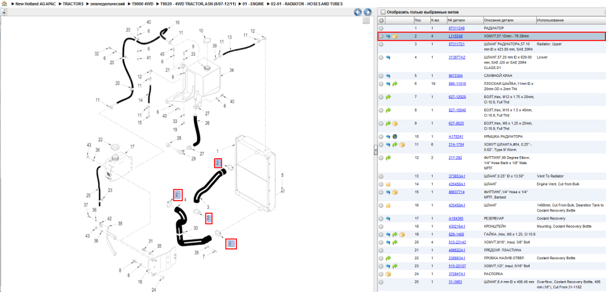This screenshot has height=292, width=606.
Task: Click callout 26 on the diagram
Action: tap(207, 123)
